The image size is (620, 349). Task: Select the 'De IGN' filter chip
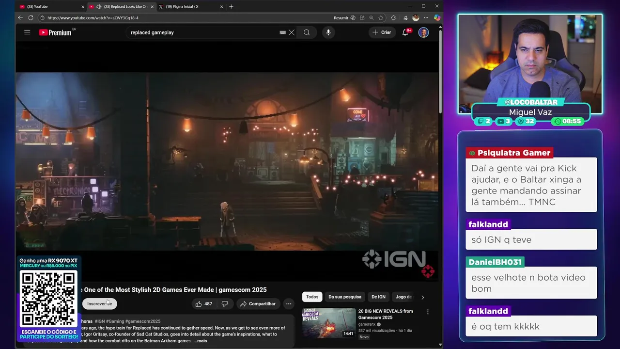click(x=378, y=297)
